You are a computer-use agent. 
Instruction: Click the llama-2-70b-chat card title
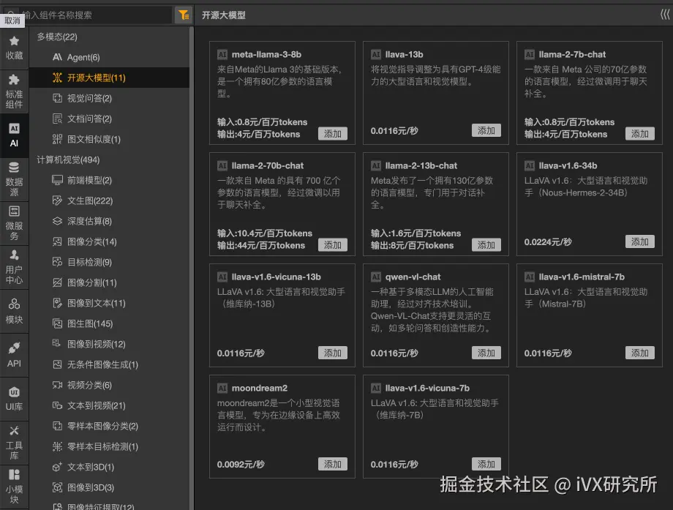268,165
